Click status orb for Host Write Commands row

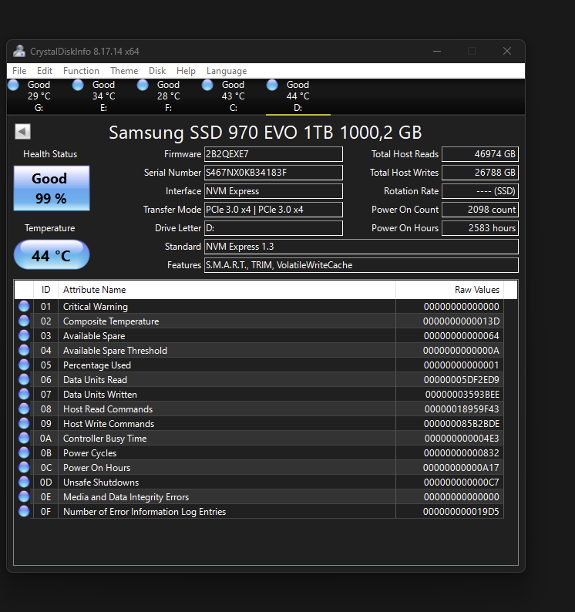pos(24,423)
